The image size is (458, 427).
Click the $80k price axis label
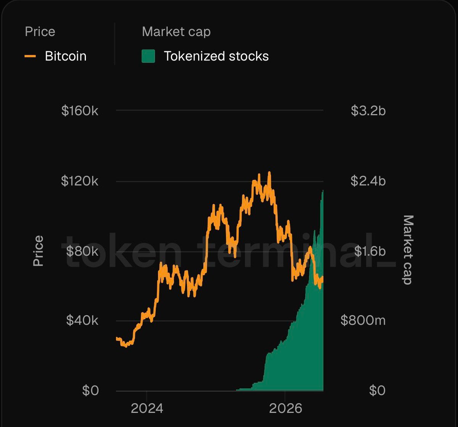pos(82,251)
